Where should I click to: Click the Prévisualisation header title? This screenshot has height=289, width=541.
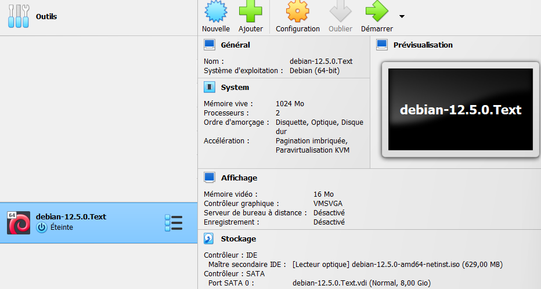[423, 45]
